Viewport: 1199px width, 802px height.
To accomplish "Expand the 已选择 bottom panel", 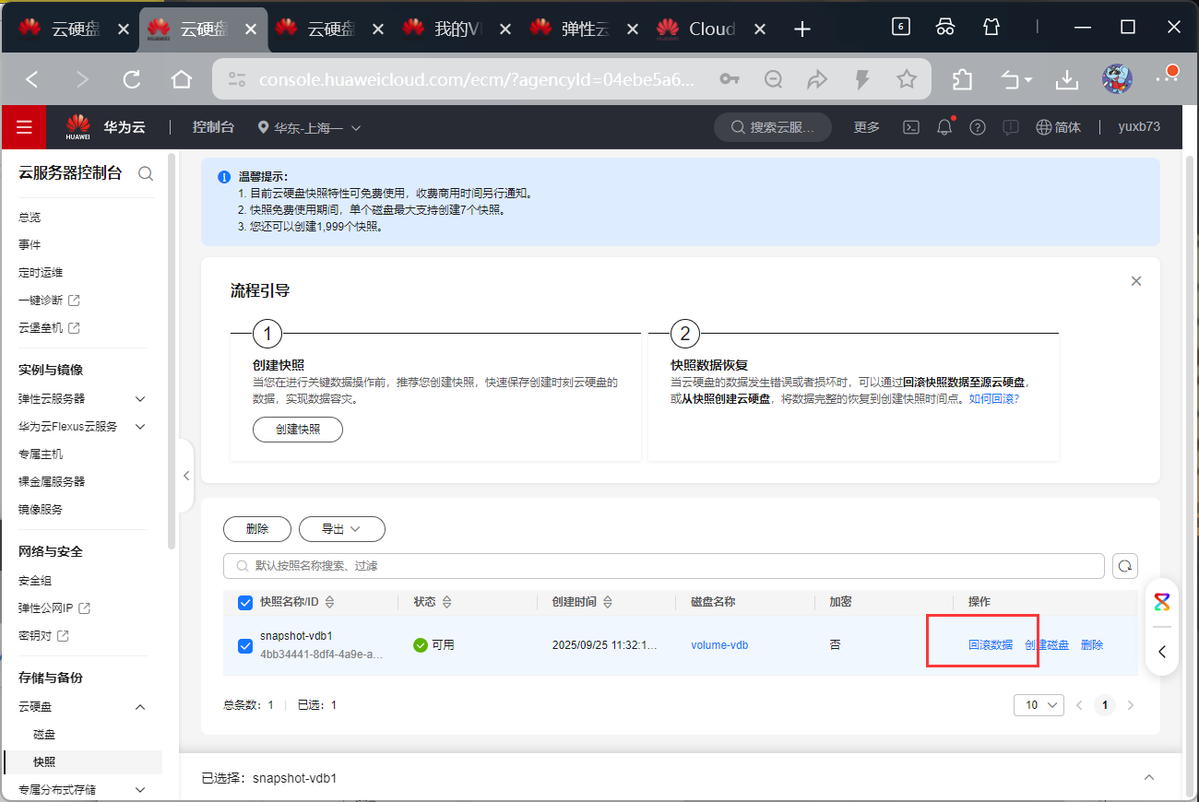I will pyautogui.click(x=1149, y=777).
